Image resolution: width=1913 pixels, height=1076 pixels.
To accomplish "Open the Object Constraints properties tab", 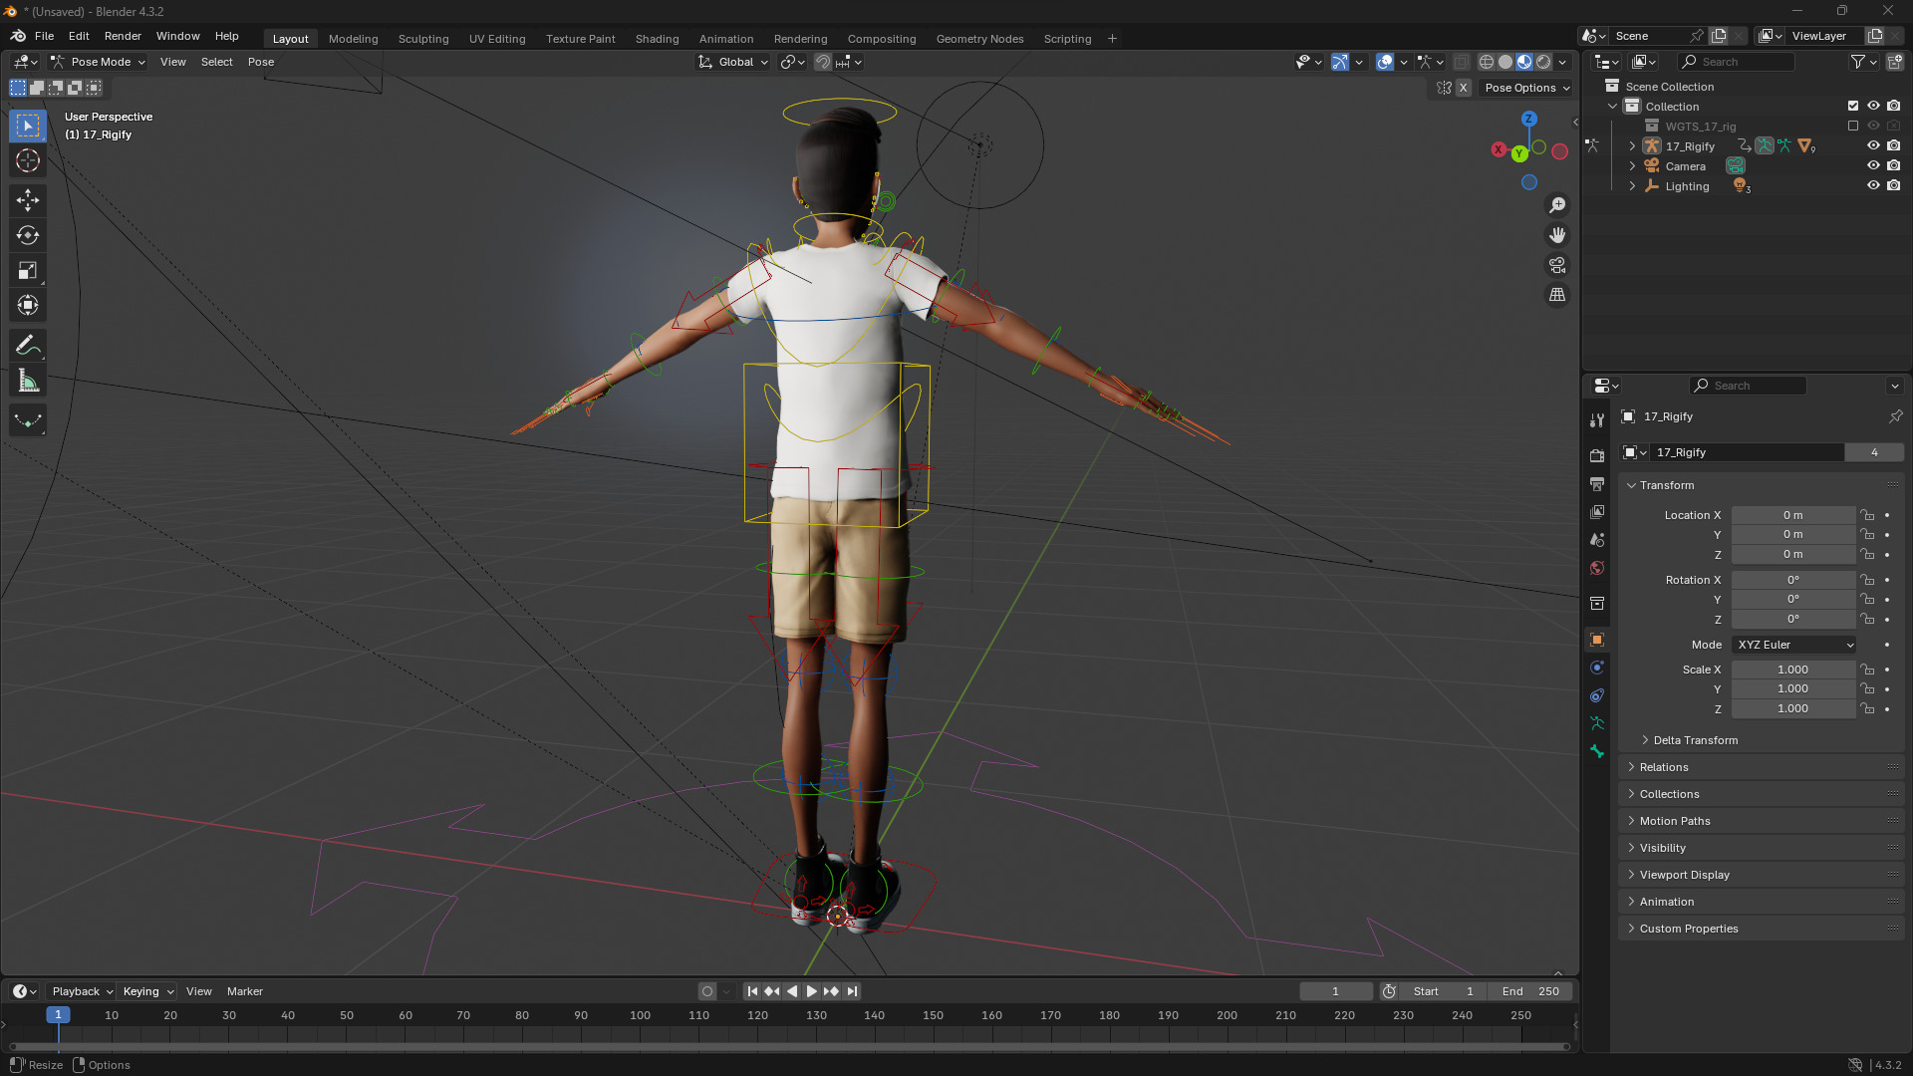I will click(x=1597, y=695).
